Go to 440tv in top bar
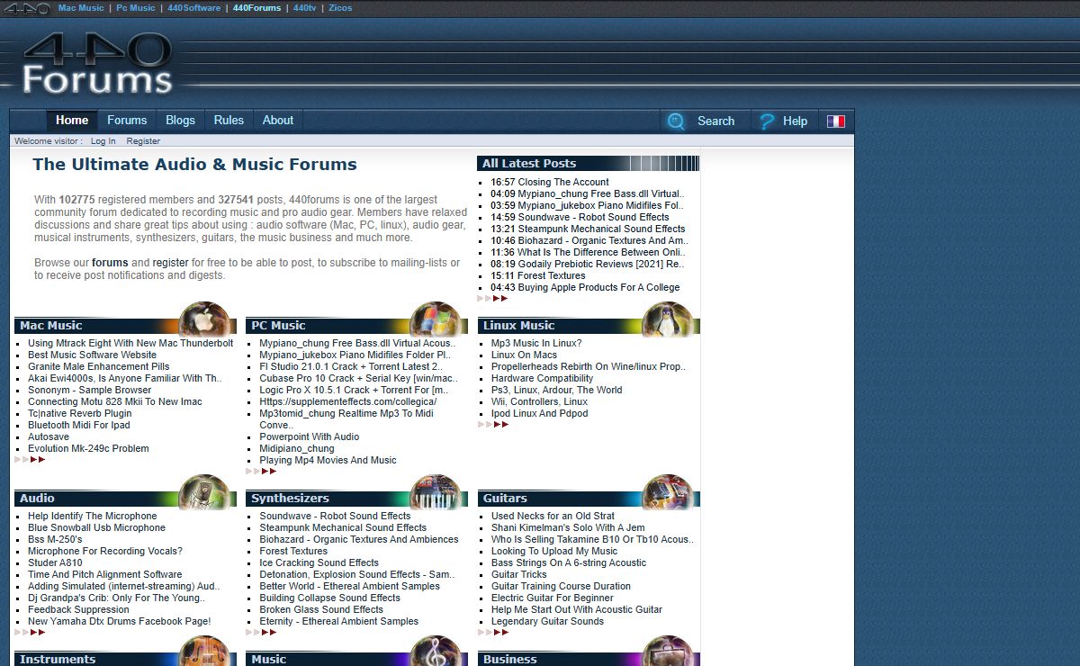The width and height of the screenshot is (1080, 666). [305, 8]
